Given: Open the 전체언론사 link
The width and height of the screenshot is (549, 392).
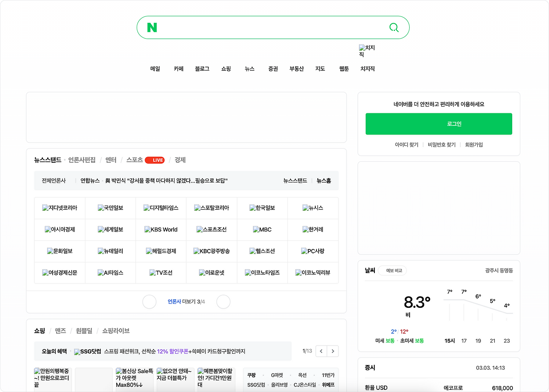Looking at the screenshot, I should pos(54,181).
